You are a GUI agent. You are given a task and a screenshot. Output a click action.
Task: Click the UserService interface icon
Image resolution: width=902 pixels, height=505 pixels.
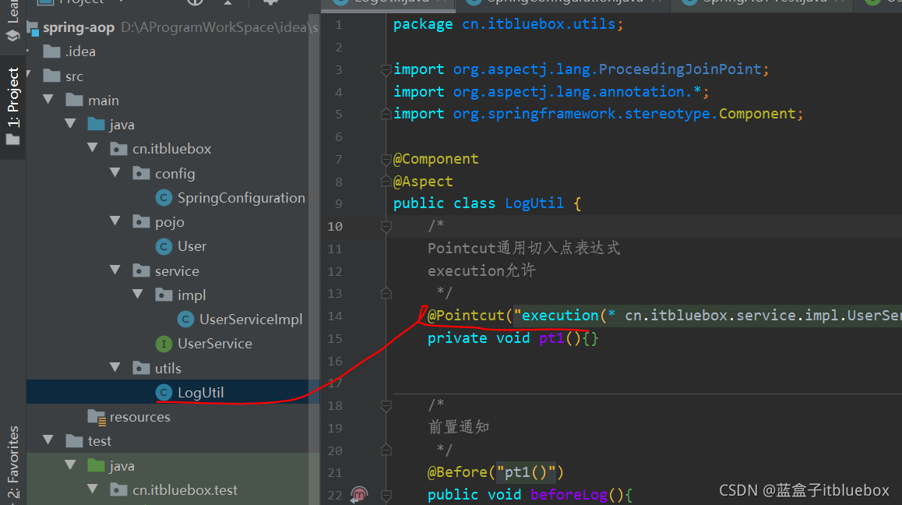[x=164, y=344]
